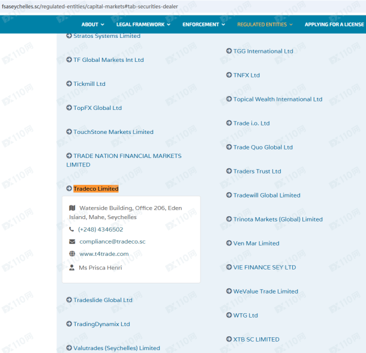This screenshot has height=353, width=366.
Task: Click arrow icon beside Trade i.o. Ltd
Action: (x=229, y=123)
